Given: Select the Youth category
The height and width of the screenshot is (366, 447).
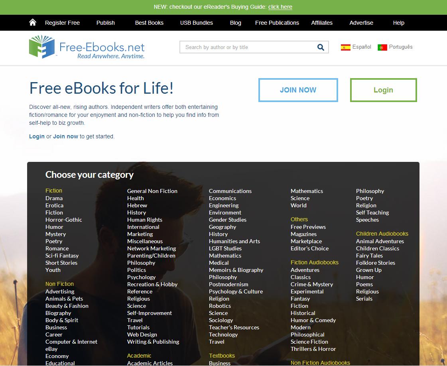Looking at the screenshot, I should [x=53, y=270].
